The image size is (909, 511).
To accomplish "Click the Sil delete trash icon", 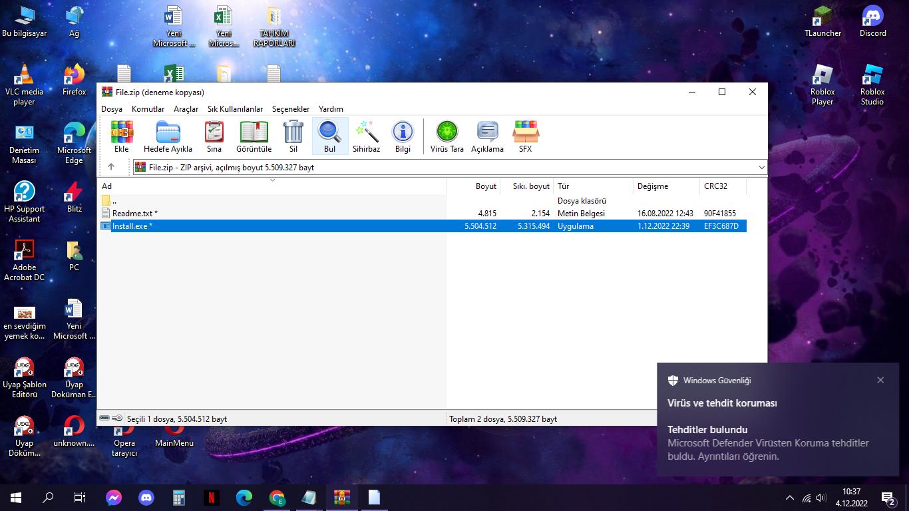I will [293, 136].
